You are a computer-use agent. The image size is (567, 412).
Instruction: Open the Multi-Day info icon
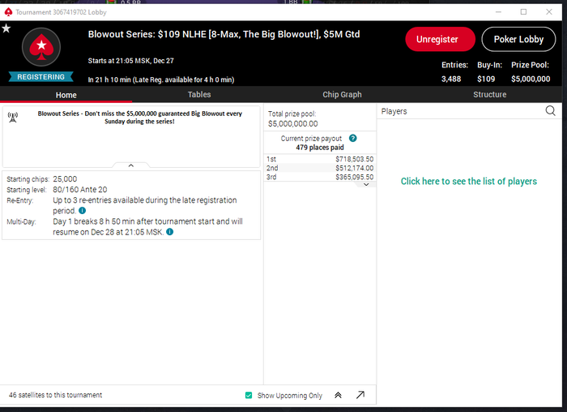[x=169, y=232]
